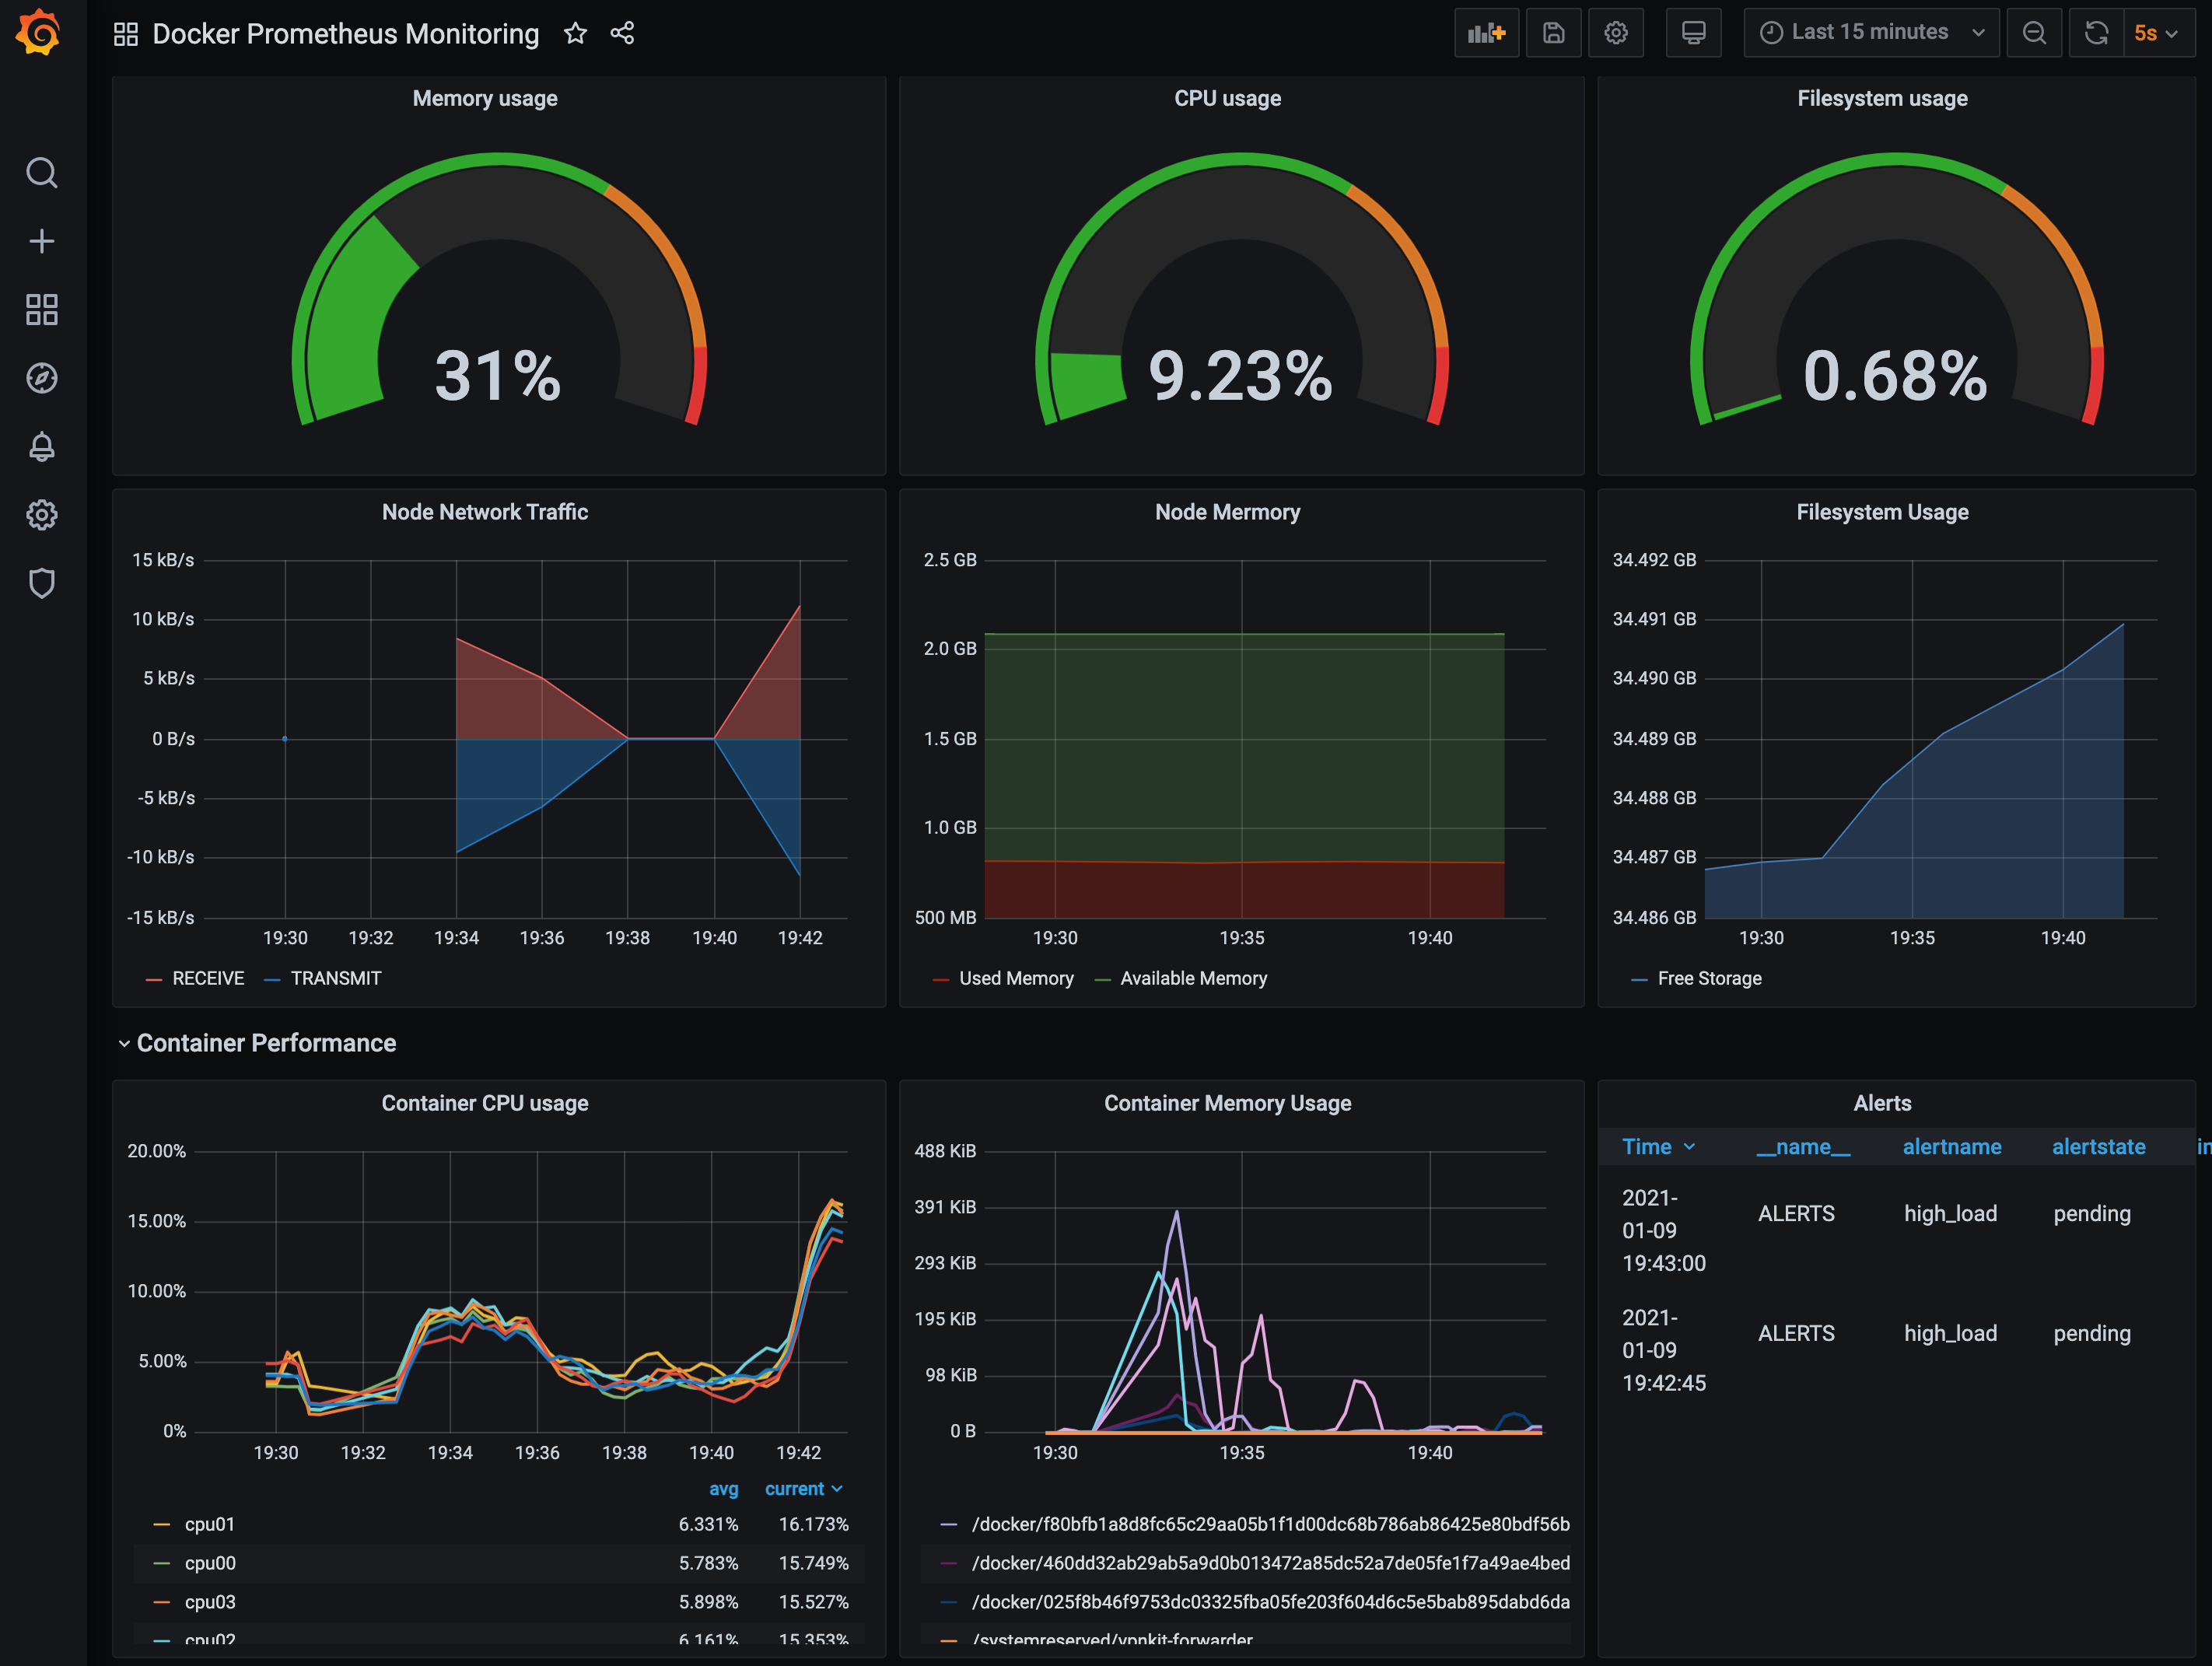
Task: Open dashboard settings gear in top bar
Action: (1615, 33)
